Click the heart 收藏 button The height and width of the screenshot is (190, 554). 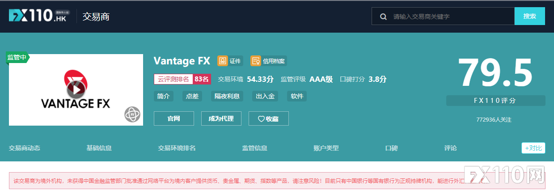coord(269,118)
